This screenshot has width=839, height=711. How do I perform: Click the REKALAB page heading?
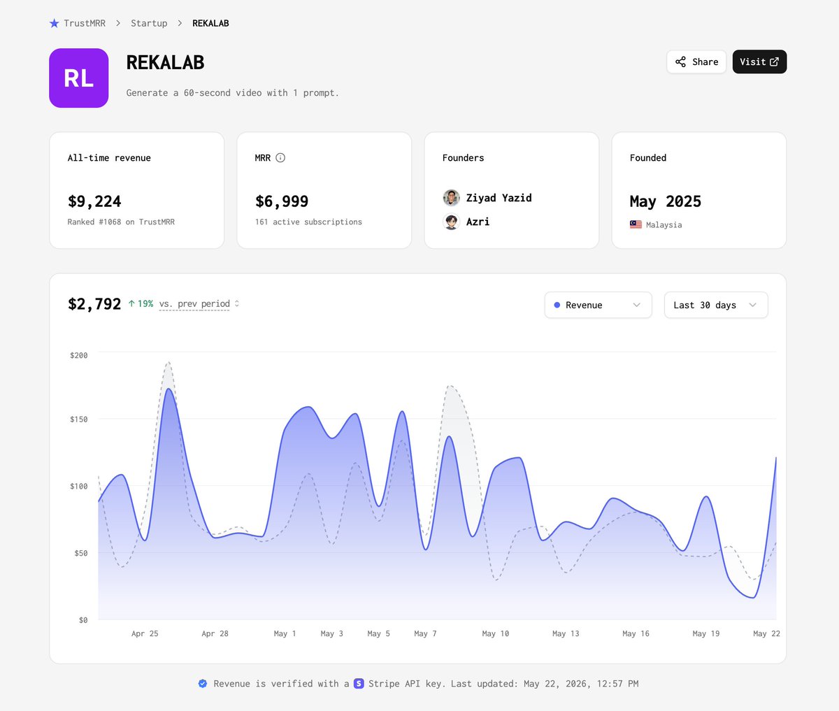165,62
